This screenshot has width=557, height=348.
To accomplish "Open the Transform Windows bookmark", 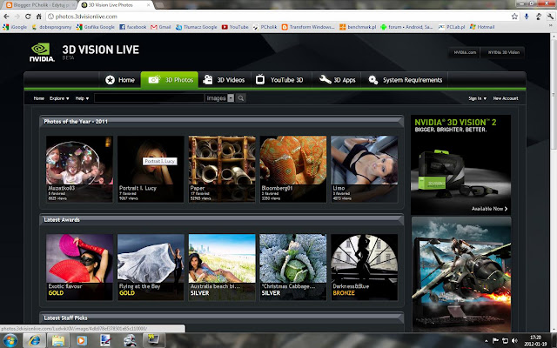I will tap(308, 27).
